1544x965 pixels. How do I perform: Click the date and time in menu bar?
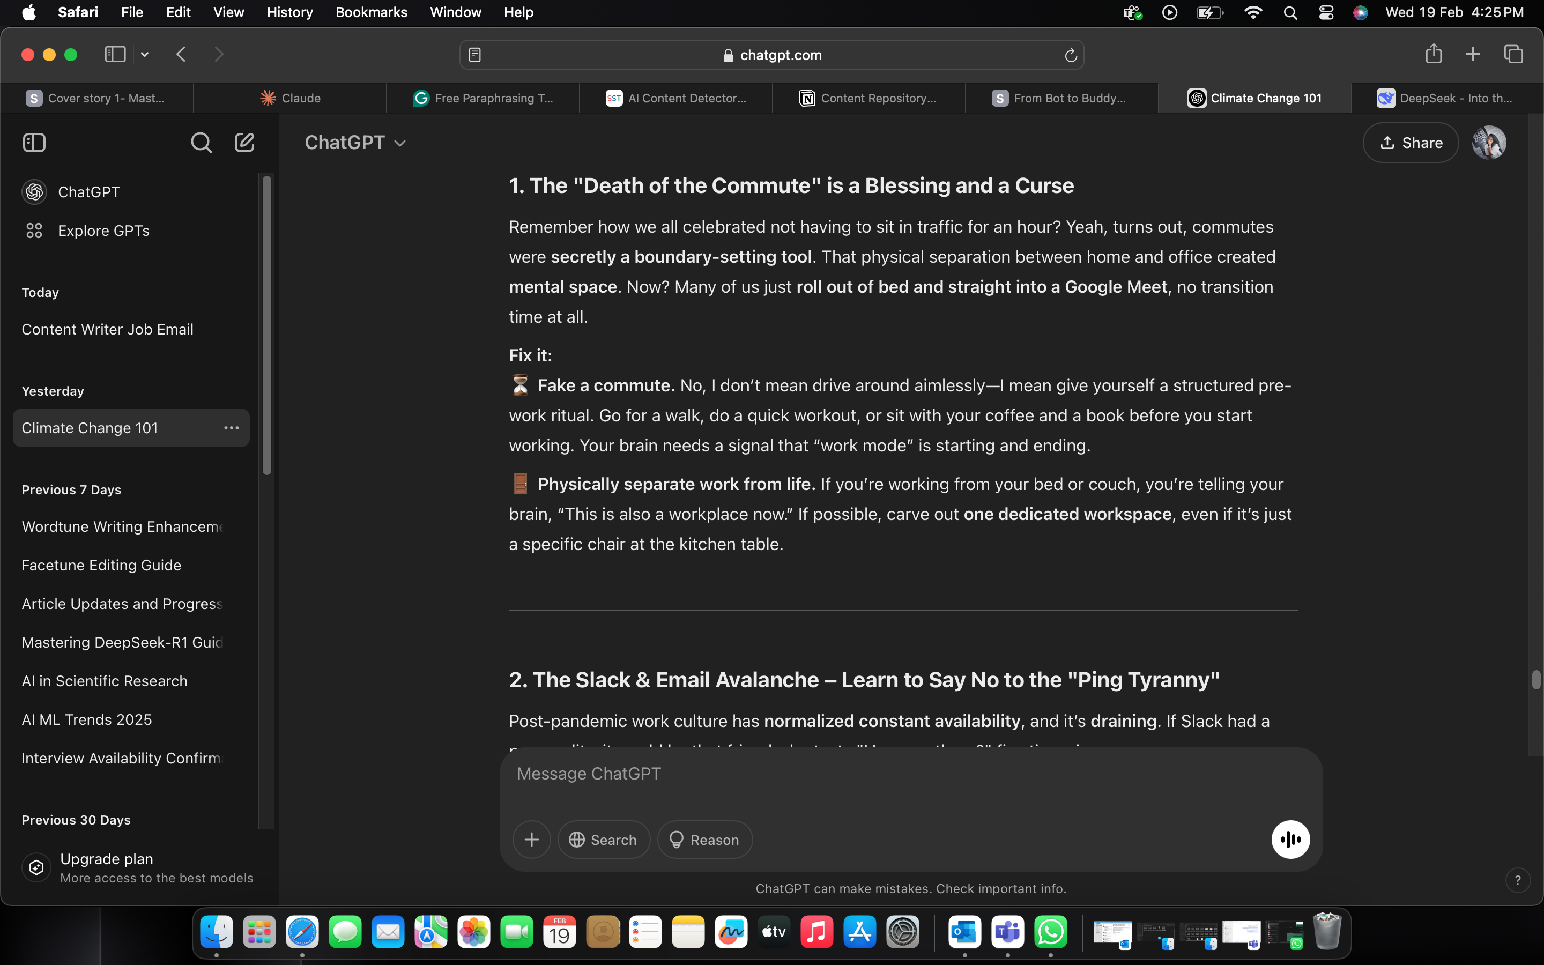pyautogui.click(x=1454, y=13)
